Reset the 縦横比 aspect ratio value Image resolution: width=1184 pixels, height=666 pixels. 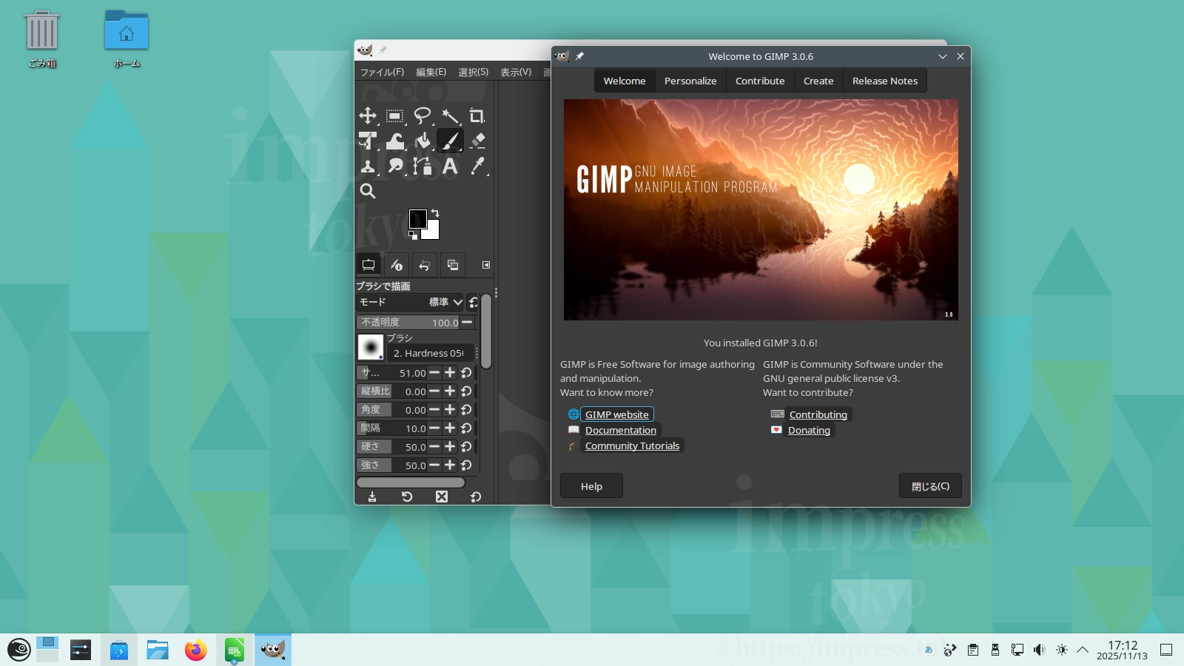(466, 391)
